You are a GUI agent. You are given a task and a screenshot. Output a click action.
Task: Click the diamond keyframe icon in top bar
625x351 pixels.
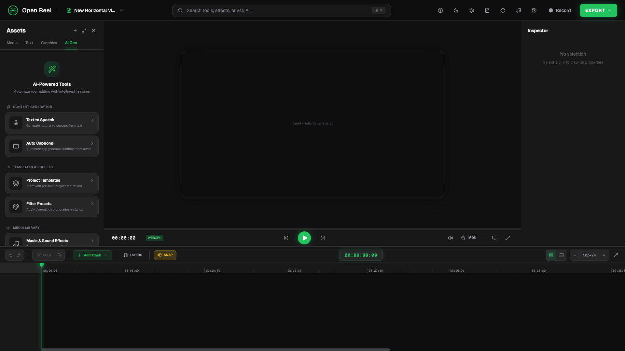[x=503, y=10]
